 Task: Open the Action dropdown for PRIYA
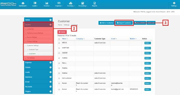tap(148, 43)
